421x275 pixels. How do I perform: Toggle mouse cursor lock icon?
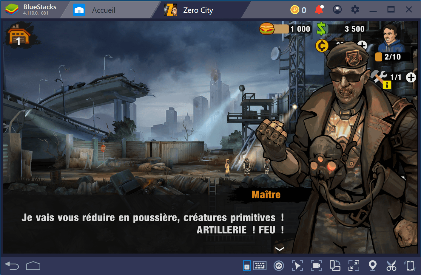[x=297, y=265]
